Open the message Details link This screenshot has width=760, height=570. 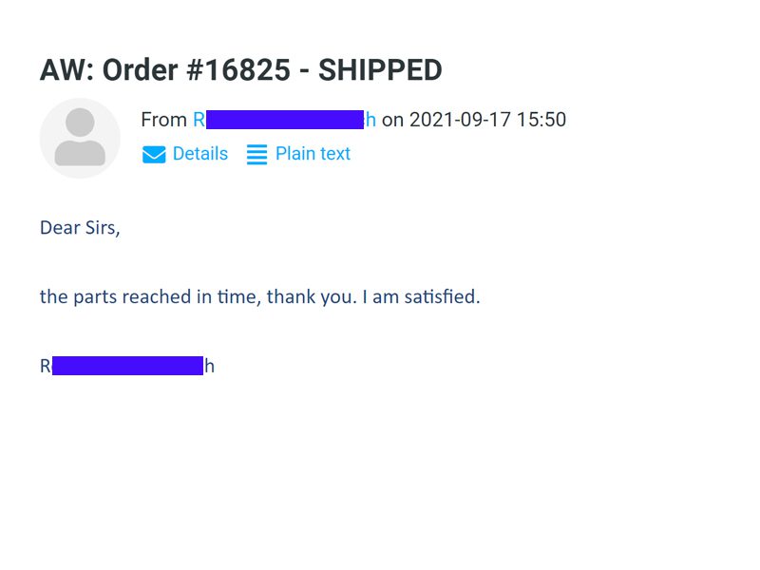(199, 154)
